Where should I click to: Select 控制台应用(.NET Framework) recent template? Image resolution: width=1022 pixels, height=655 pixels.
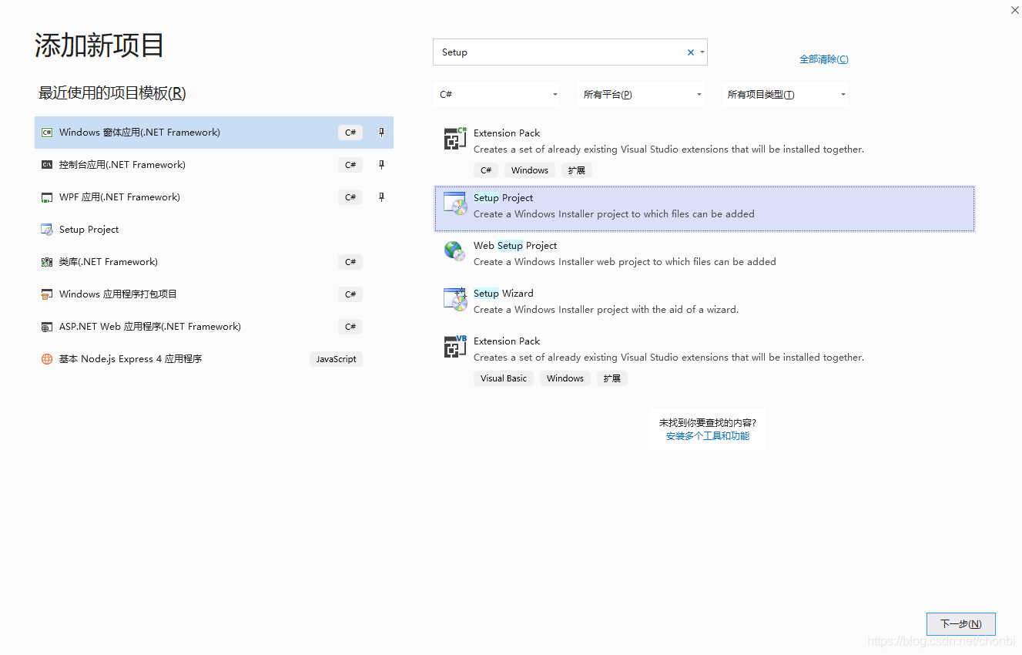[x=214, y=165]
